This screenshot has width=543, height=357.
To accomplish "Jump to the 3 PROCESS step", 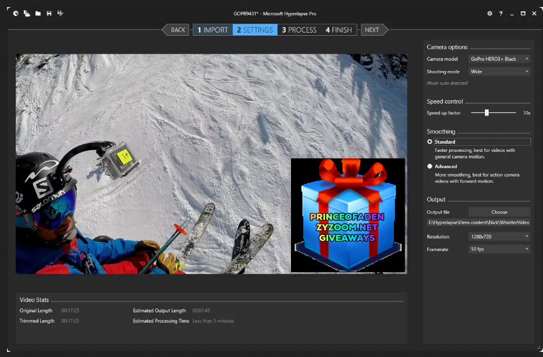I will (299, 30).
